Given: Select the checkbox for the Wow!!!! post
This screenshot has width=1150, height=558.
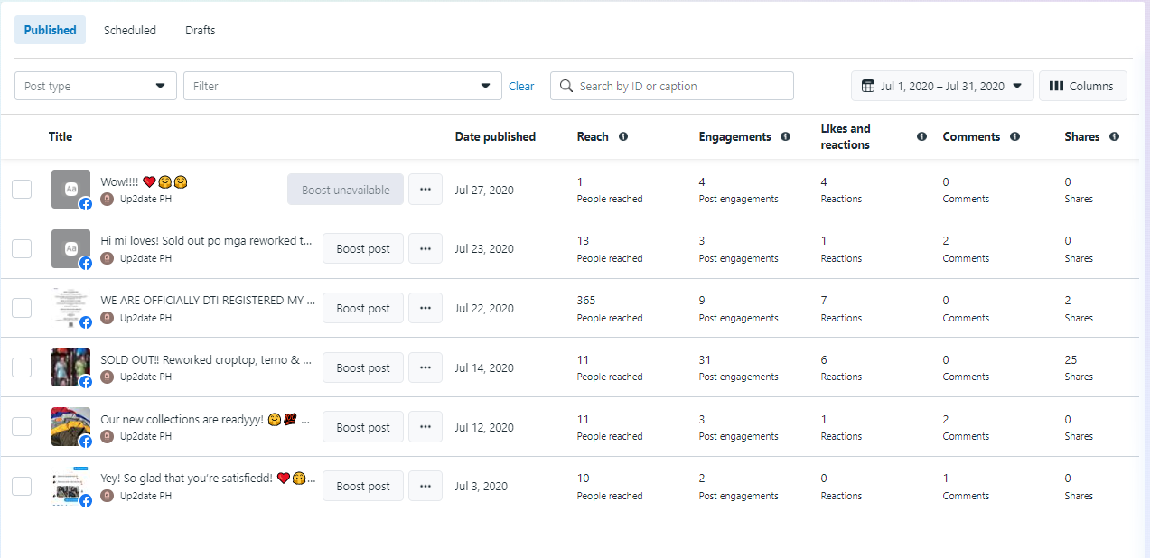Looking at the screenshot, I should [x=22, y=190].
